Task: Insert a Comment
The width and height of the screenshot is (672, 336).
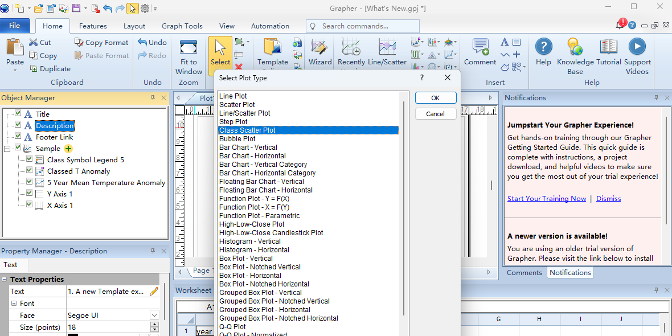Action: point(480,52)
